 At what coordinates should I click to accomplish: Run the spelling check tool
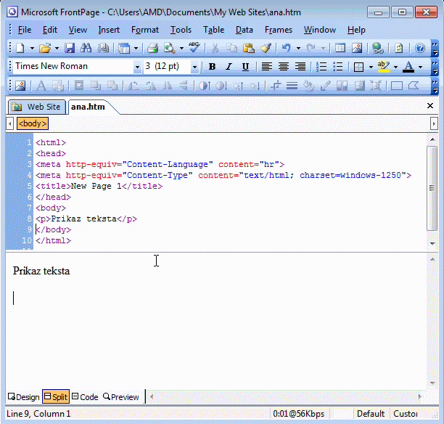tap(194, 48)
